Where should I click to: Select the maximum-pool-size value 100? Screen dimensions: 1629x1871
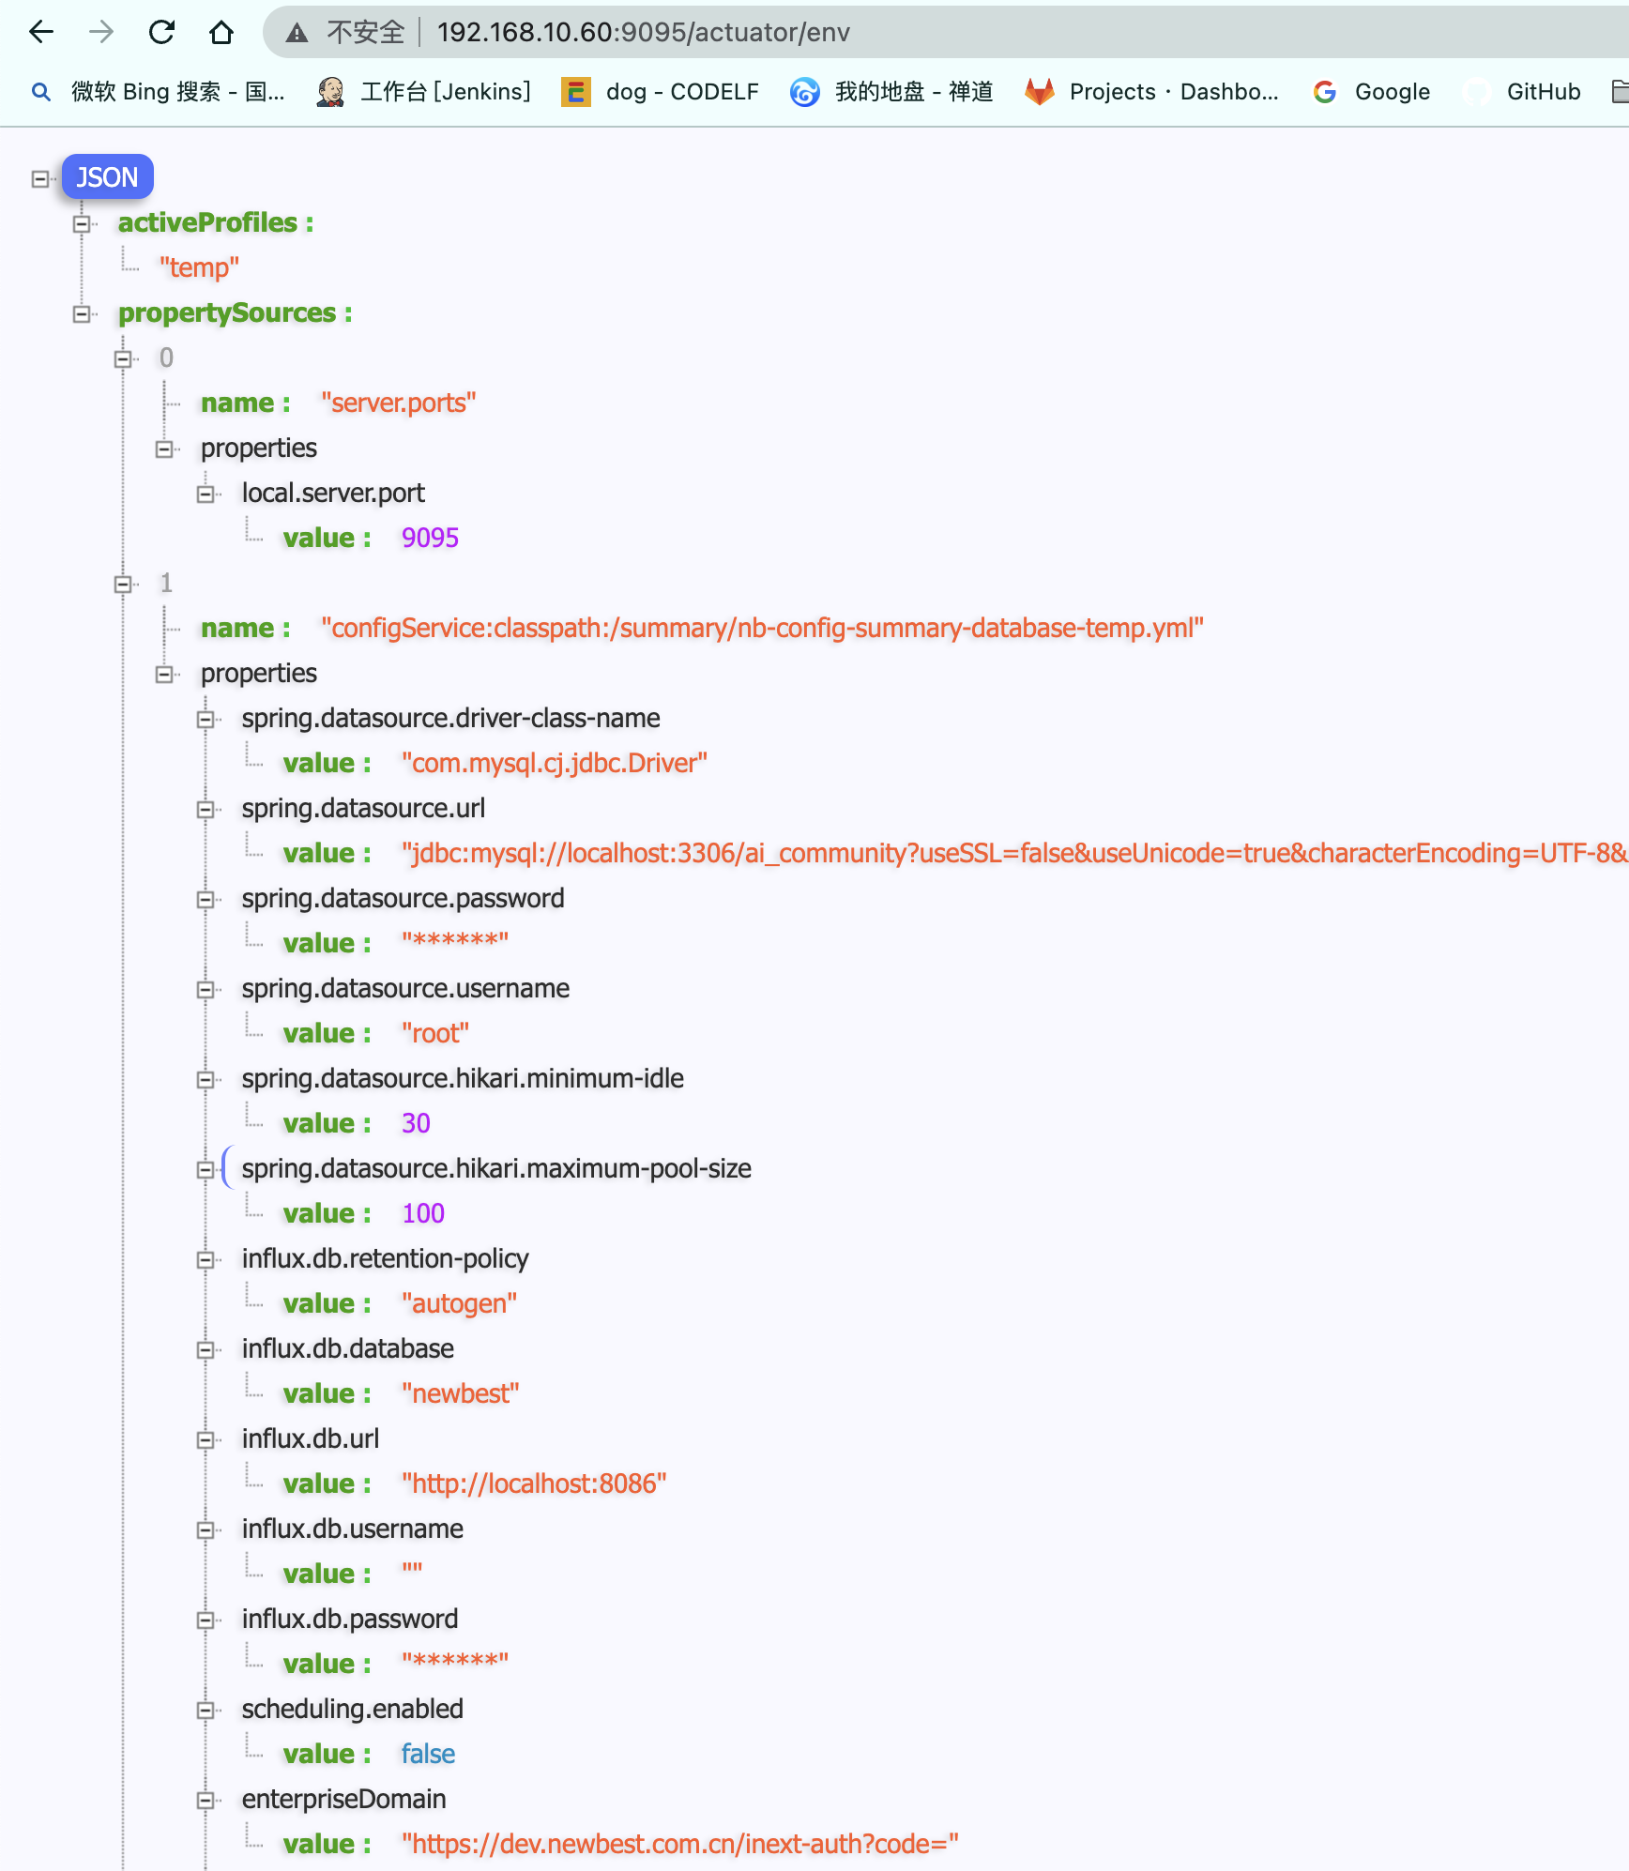tap(423, 1213)
